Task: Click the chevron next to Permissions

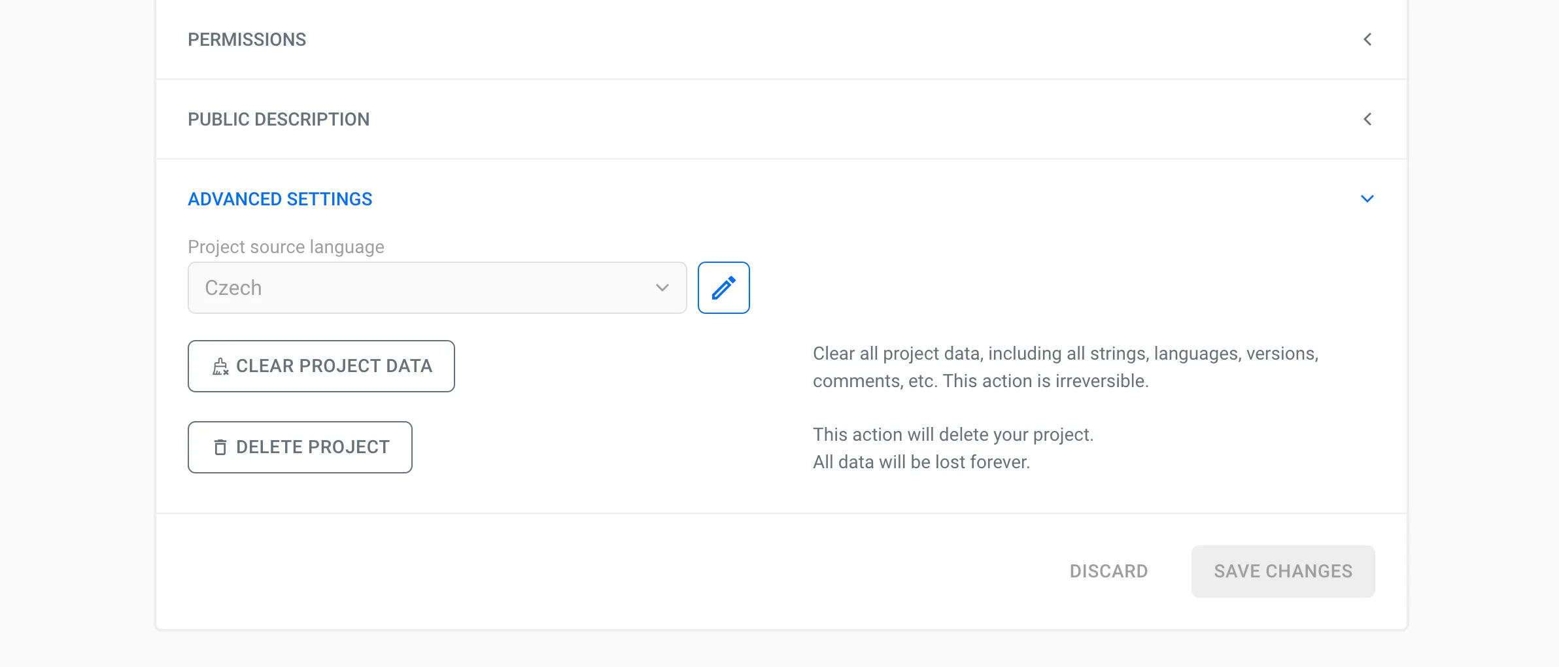Action: pyautogui.click(x=1369, y=39)
